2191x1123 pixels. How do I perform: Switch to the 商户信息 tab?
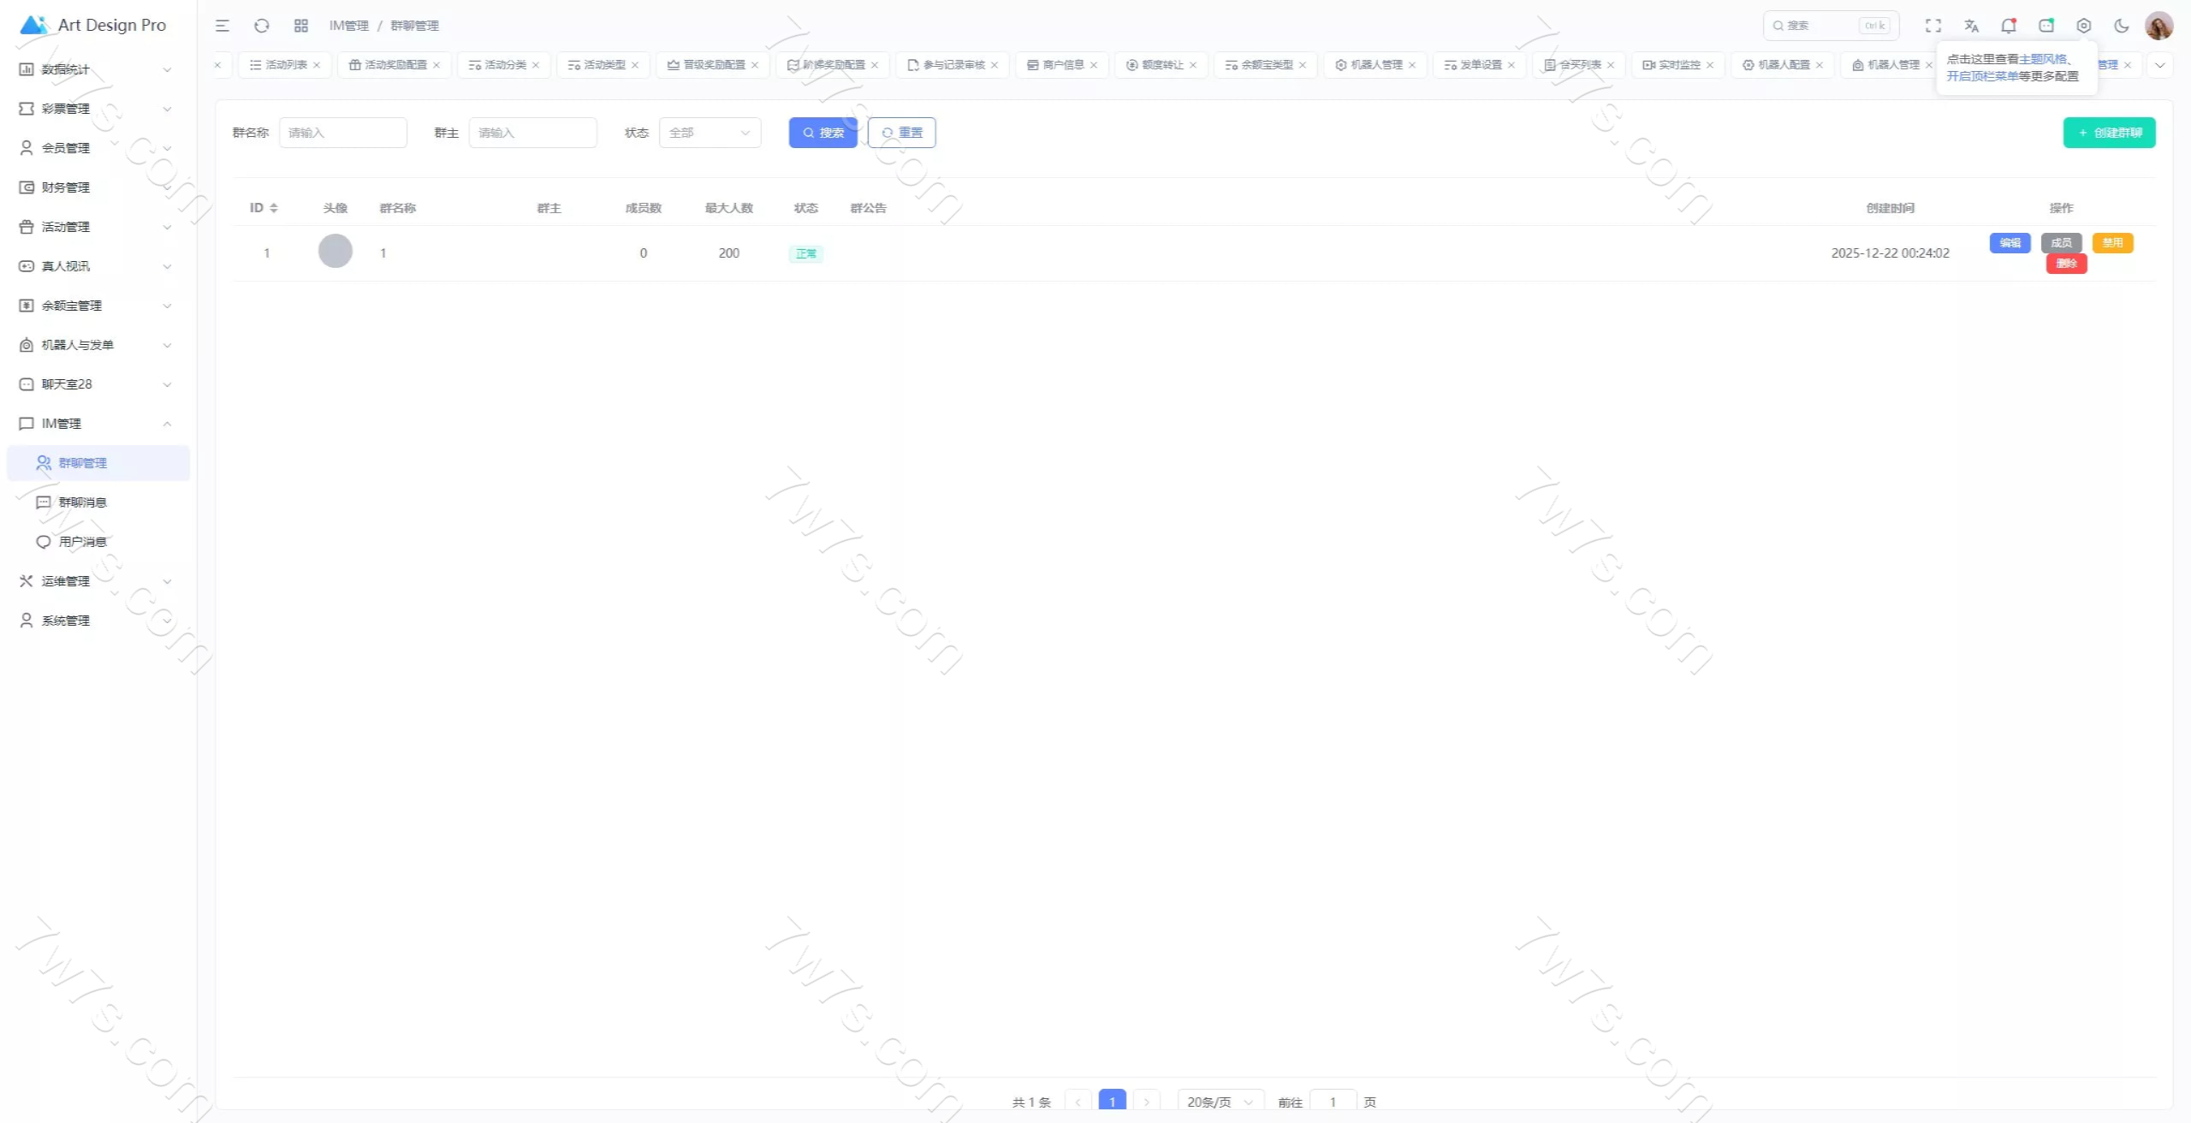(1062, 65)
